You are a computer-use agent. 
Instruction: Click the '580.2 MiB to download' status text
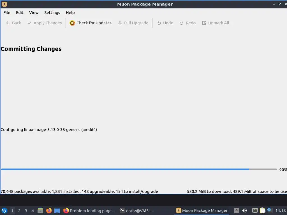(x=237, y=191)
